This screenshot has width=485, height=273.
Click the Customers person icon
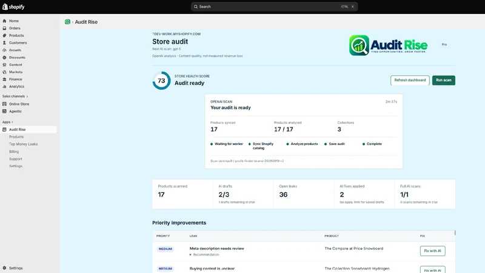click(4, 42)
